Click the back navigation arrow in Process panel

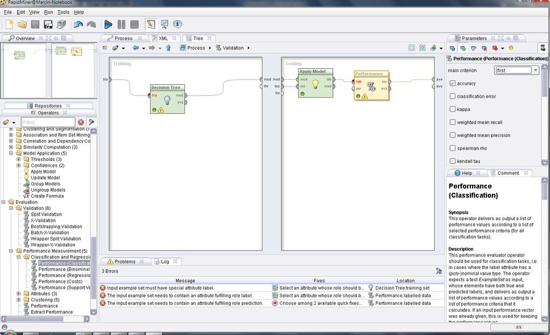tap(135, 48)
